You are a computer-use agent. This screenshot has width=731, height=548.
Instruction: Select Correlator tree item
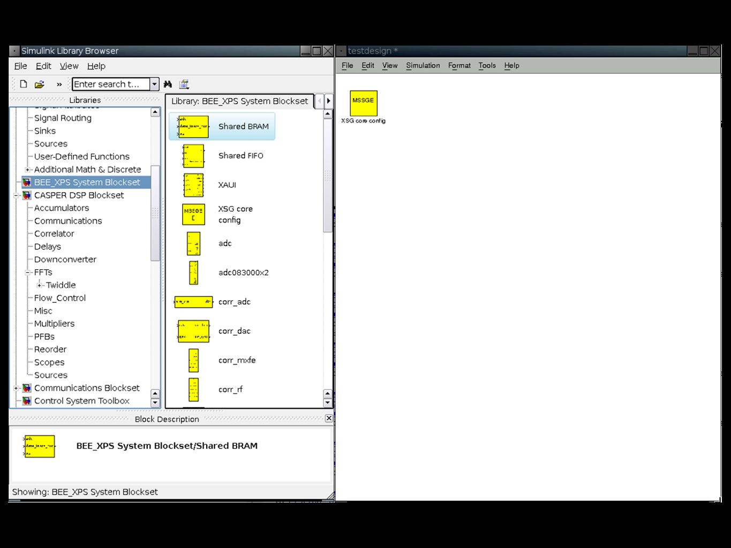point(54,234)
